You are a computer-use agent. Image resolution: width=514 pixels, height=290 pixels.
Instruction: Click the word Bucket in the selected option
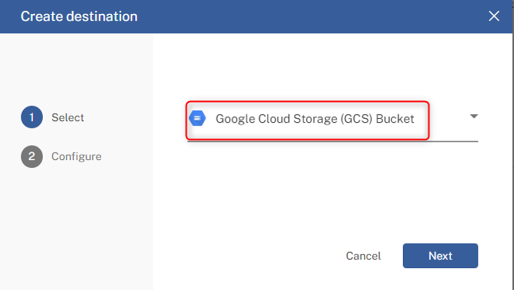pyautogui.click(x=395, y=119)
